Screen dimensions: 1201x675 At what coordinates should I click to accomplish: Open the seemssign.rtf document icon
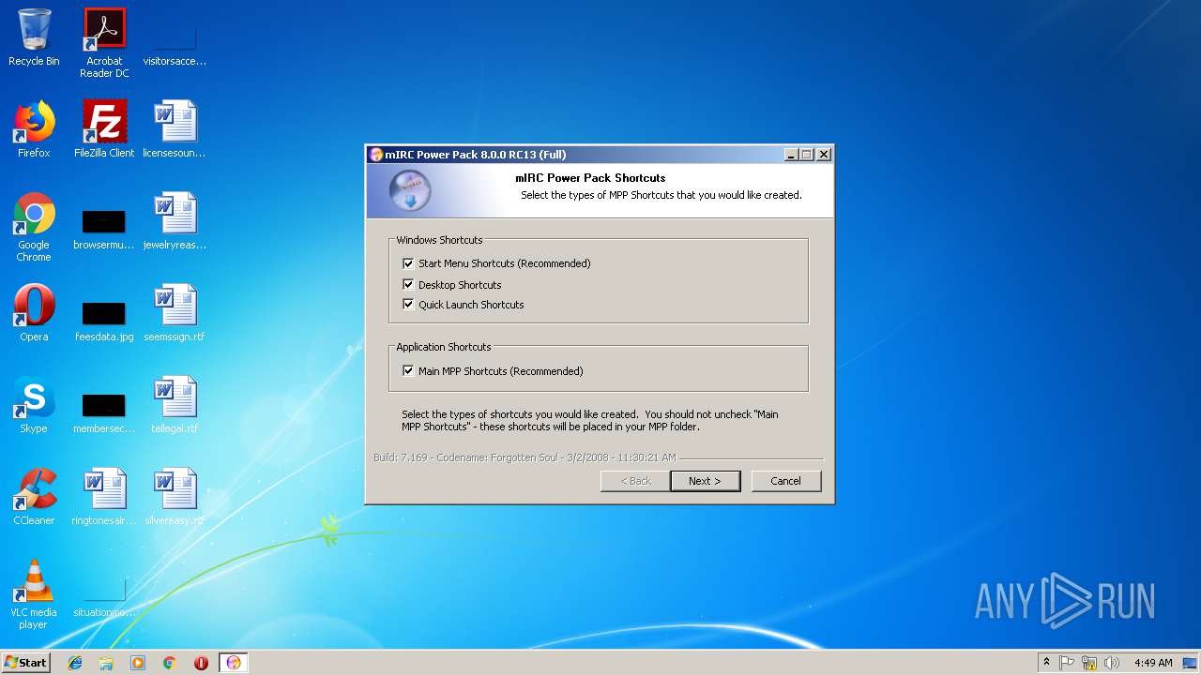pyautogui.click(x=175, y=313)
